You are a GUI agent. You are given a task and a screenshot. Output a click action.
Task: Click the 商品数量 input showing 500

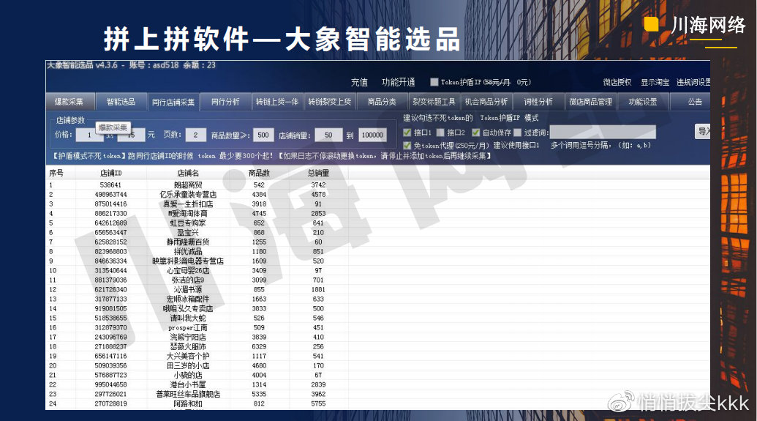click(x=263, y=135)
